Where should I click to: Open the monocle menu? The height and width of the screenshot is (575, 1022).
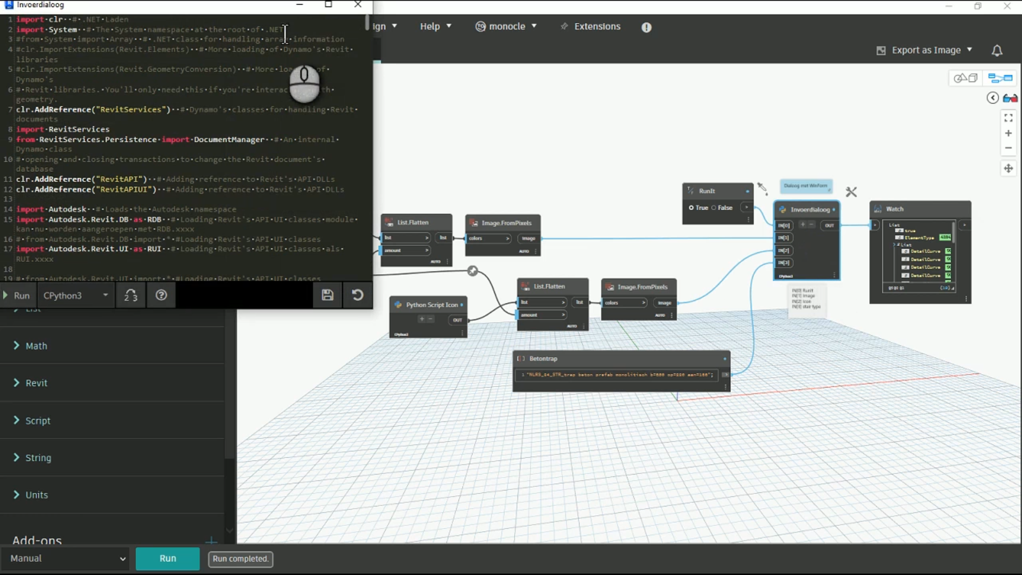point(506,27)
